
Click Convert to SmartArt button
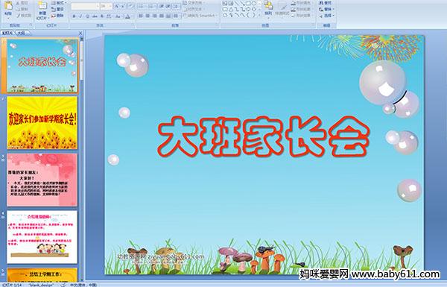pyautogui.click(x=200, y=16)
